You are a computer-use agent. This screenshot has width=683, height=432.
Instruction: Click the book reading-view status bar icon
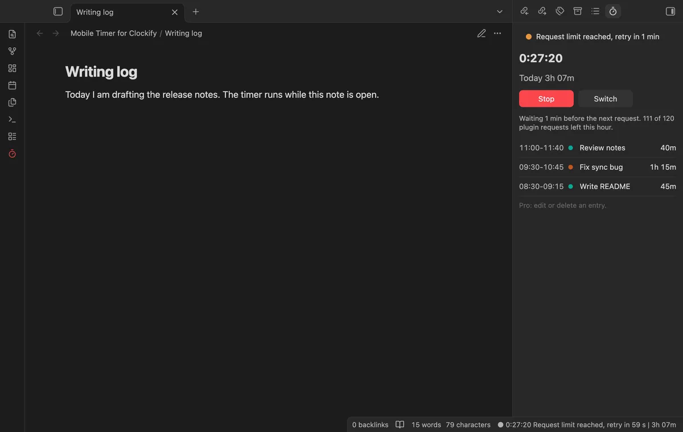tap(400, 425)
